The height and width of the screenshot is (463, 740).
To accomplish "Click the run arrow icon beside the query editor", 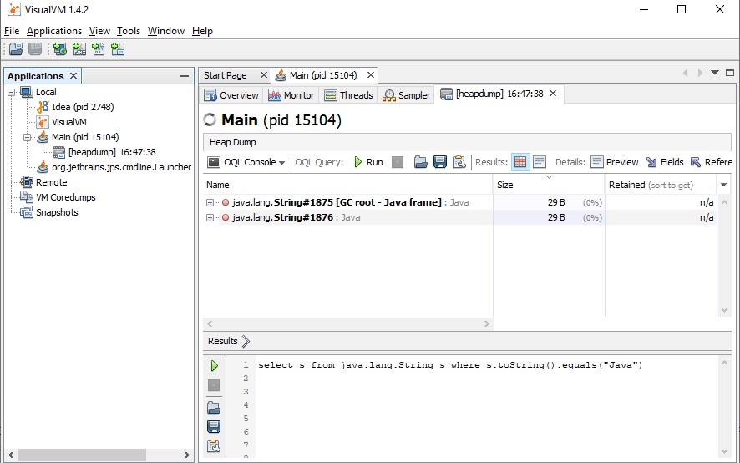I will pyautogui.click(x=214, y=365).
